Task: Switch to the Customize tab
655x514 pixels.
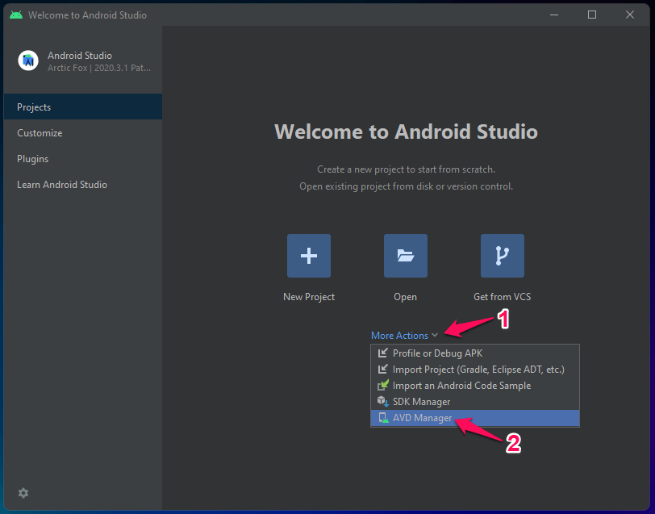Action: [83, 133]
